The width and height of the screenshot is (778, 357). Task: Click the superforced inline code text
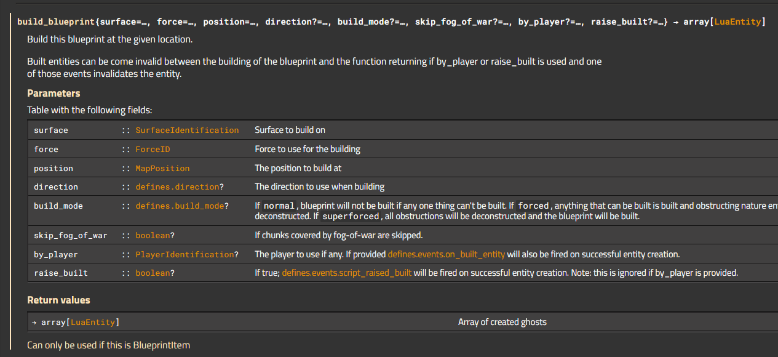pyautogui.click(x=351, y=217)
